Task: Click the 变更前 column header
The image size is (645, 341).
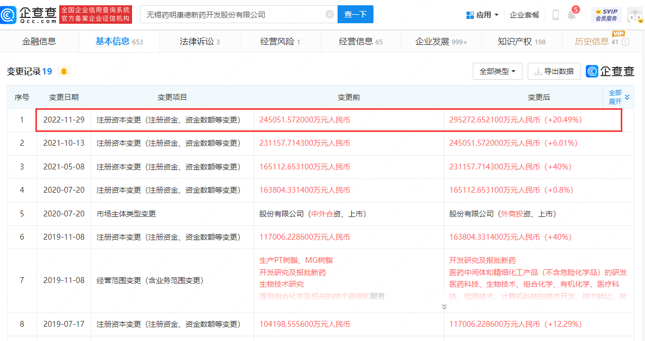Action: 349,97
